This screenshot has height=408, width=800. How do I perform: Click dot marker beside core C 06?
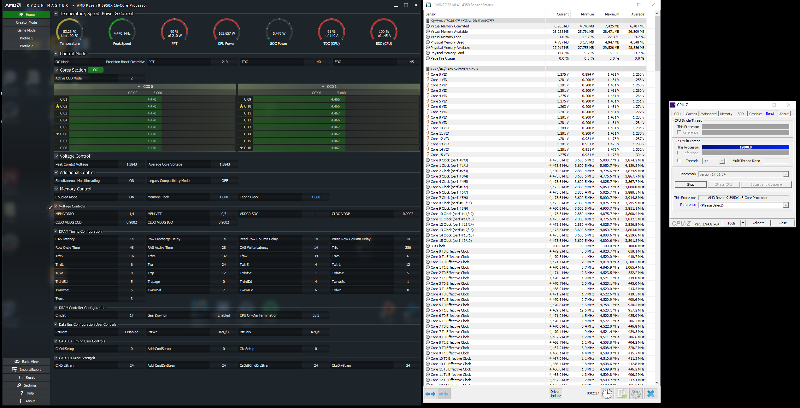(57, 134)
